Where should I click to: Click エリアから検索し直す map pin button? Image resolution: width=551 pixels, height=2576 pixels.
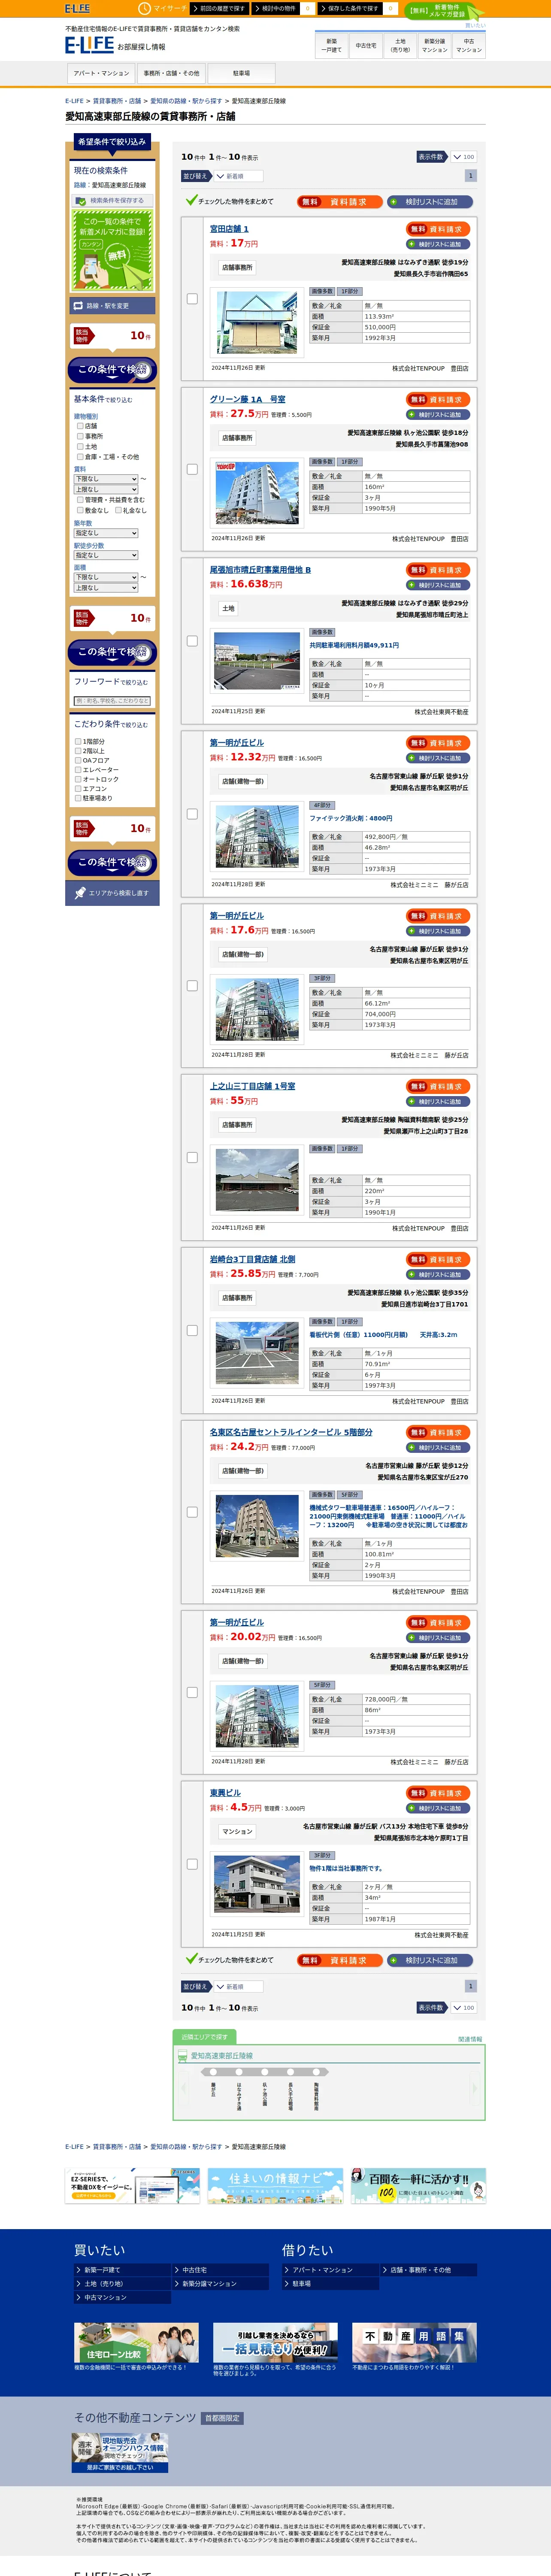[x=112, y=892]
